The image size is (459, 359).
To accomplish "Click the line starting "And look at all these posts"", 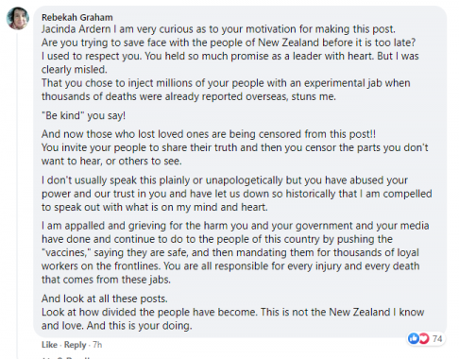I will click(x=105, y=299).
